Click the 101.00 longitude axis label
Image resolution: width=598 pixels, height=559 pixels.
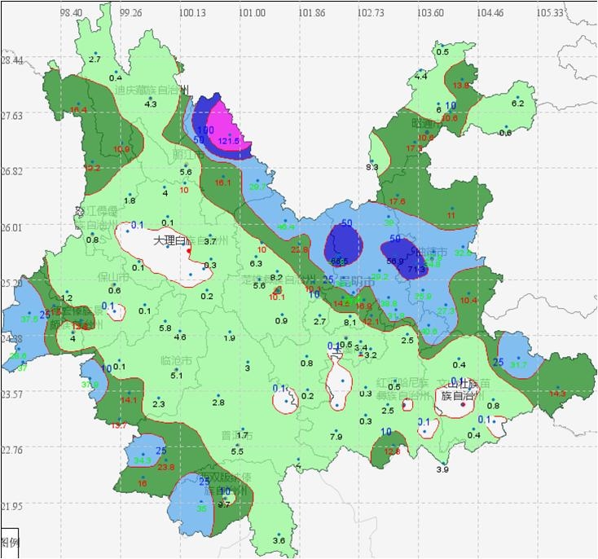(252, 13)
